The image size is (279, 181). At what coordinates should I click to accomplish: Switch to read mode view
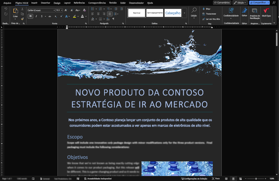click(x=226, y=179)
